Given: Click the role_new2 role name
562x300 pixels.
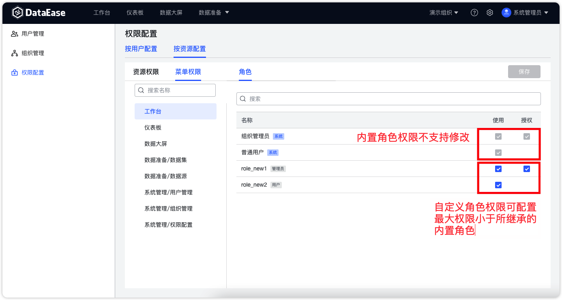Looking at the screenshot, I should click(x=254, y=185).
